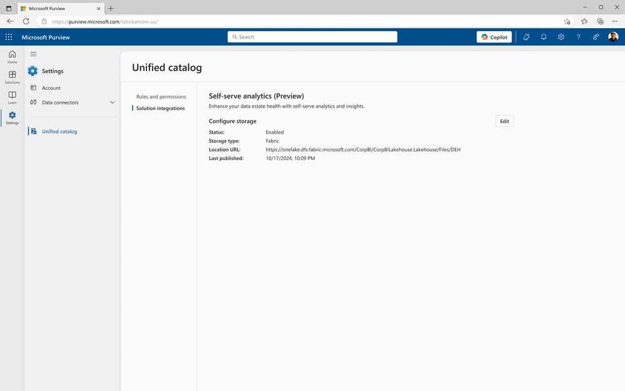This screenshot has width=625, height=391.
Task: Click the site info lock icon
Action: (x=44, y=21)
